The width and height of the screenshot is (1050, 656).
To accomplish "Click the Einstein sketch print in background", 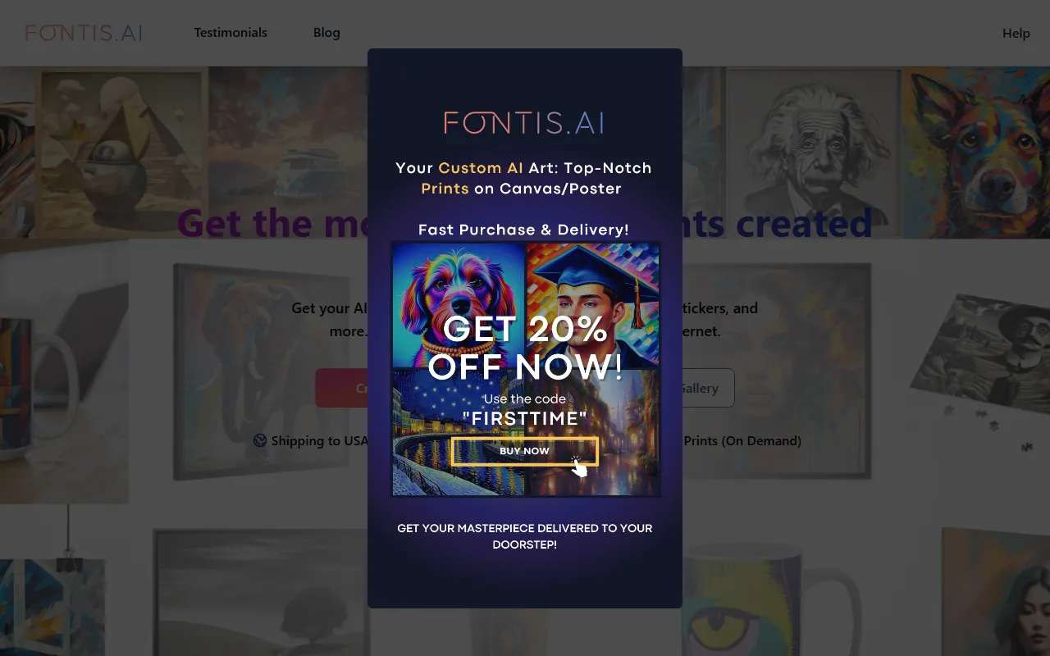I will 814,152.
